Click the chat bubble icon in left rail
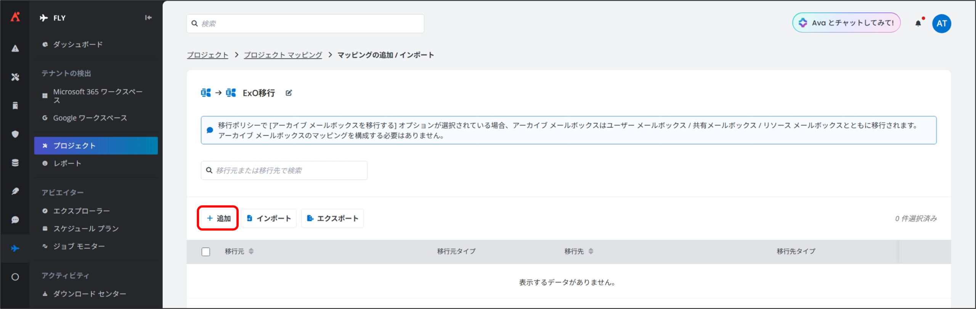Viewport: 976px width, 309px height. tap(15, 220)
